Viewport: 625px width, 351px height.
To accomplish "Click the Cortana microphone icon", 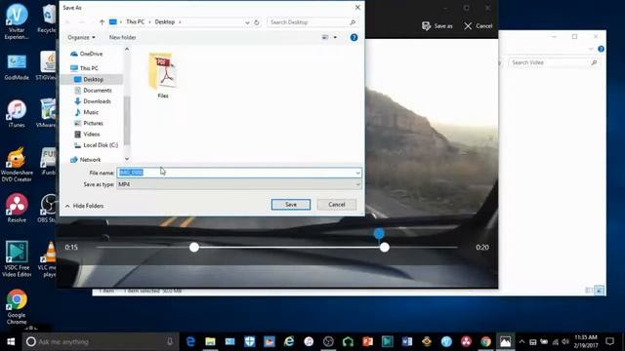I will pyautogui.click(x=170, y=341).
